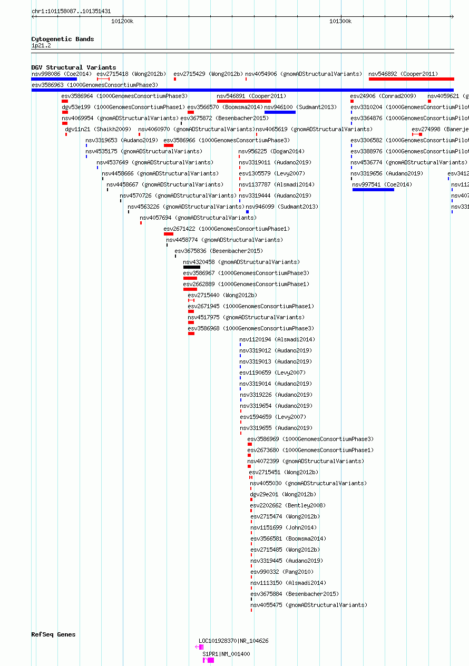Select esv990332 (Pang2010) variant
The width and height of the screenshot is (469, 666).
282,572
